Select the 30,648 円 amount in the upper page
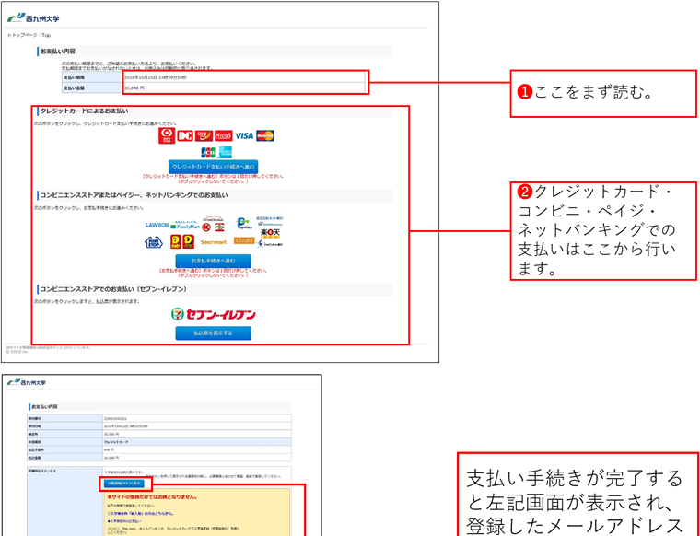 coord(134,88)
